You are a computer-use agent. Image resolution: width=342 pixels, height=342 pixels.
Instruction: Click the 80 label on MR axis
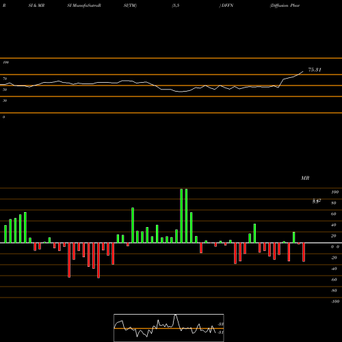(x=334, y=203)
